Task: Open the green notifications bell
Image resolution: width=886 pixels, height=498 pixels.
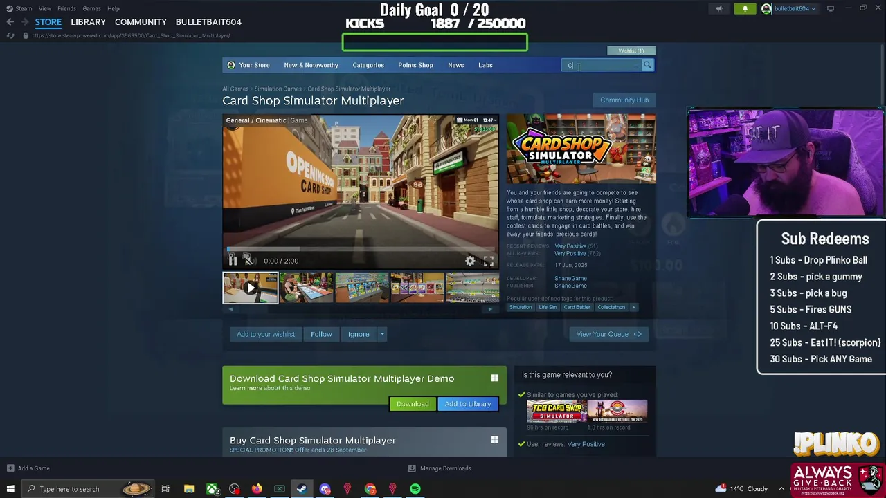Action: pyautogui.click(x=745, y=8)
